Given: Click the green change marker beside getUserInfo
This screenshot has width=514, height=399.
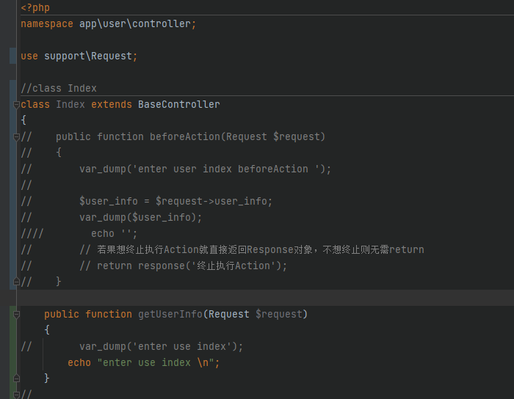Looking at the screenshot, I should [12, 352].
